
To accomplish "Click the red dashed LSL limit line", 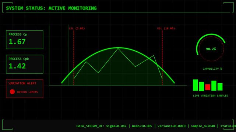I will [74, 58].
